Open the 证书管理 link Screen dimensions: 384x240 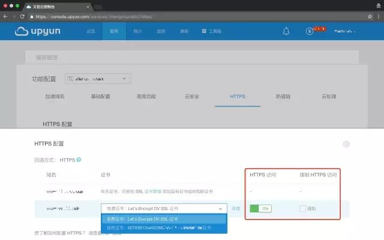tap(153, 191)
